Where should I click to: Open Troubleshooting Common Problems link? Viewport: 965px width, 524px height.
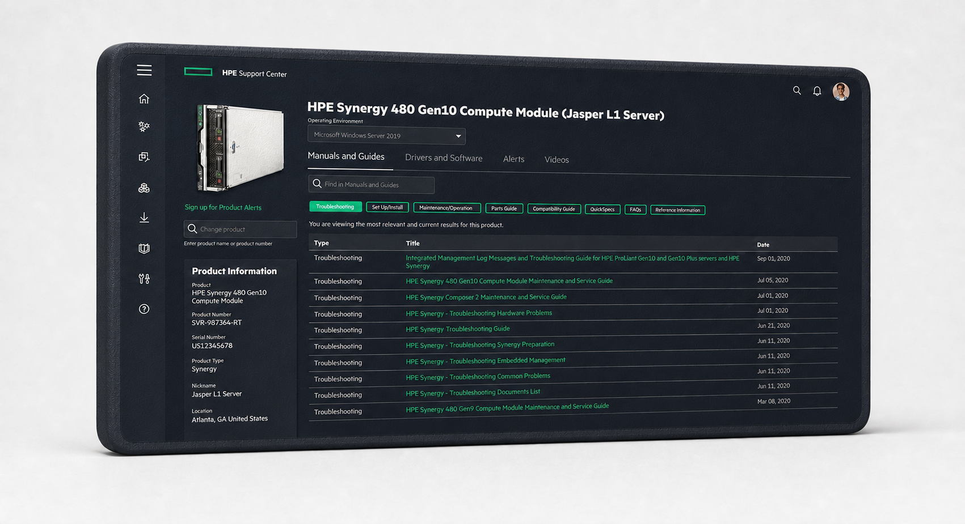478,377
